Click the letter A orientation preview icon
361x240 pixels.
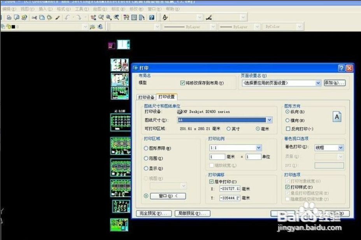[336, 117]
